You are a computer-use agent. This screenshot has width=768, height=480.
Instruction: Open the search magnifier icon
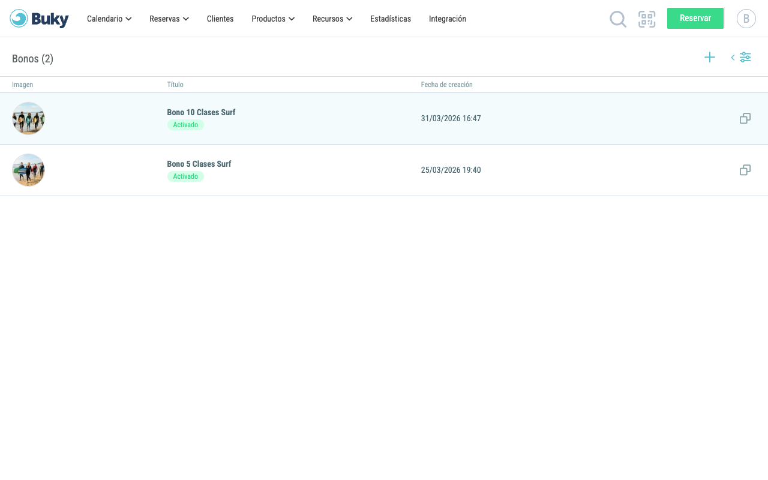618,19
